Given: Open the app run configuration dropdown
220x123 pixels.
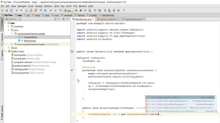Looking at the screenshot, I should (x=69, y=11).
